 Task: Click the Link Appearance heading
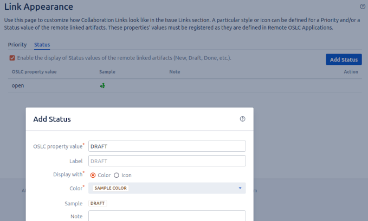[38, 6]
